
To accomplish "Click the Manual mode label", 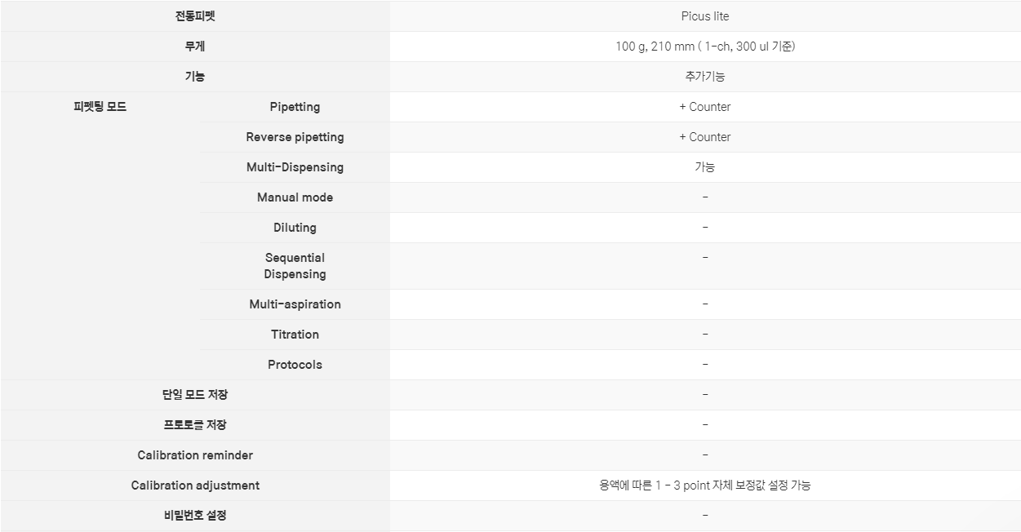I will click(x=295, y=197).
